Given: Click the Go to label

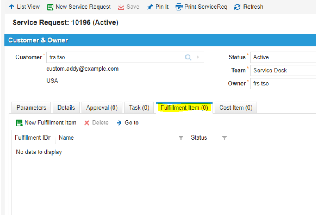Looking at the screenshot, I should 132,123.
